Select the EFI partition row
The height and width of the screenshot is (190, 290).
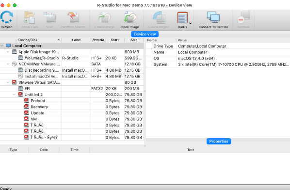[72, 89]
